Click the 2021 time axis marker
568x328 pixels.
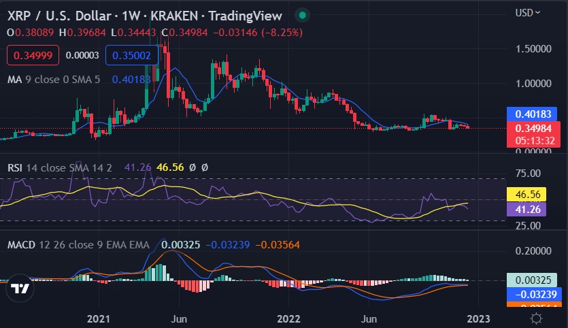tap(99, 319)
